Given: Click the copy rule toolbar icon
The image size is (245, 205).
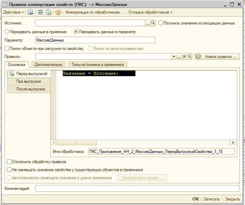Looking at the screenshot, I should coord(49,12).
